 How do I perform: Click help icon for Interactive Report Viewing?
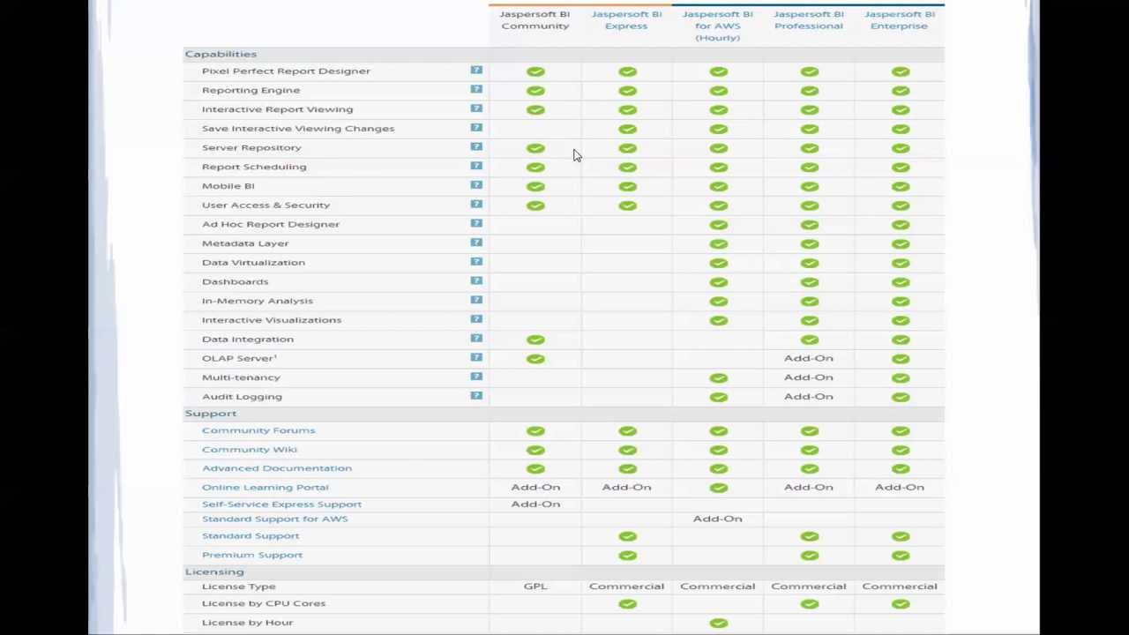point(476,108)
